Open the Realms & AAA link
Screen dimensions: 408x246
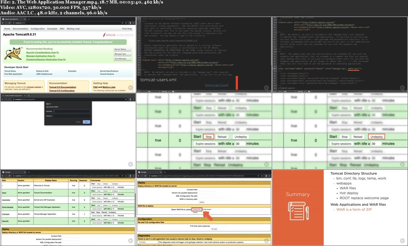click(42, 71)
